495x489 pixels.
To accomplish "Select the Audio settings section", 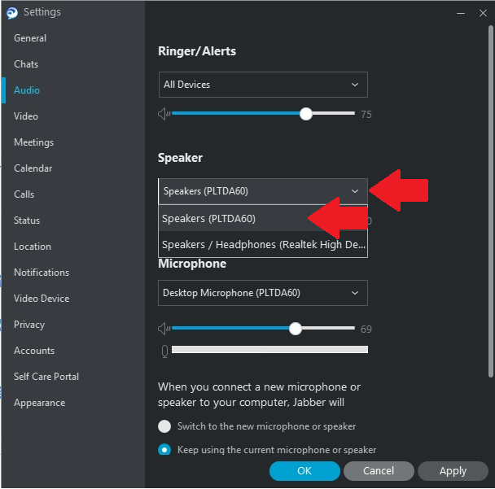I will (x=27, y=90).
